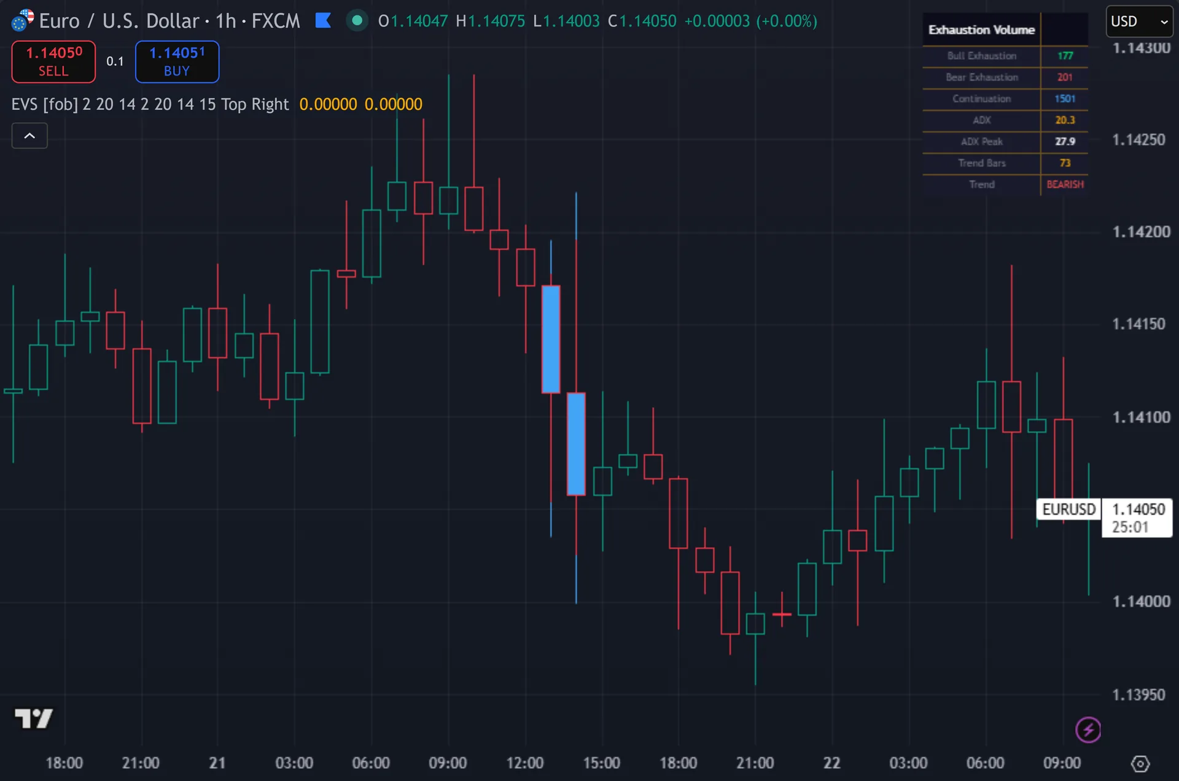This screenshot has width=1179, height=781.
Task: Click the Euro / U.S. Dollar symbol title
Action: point(120,21)
